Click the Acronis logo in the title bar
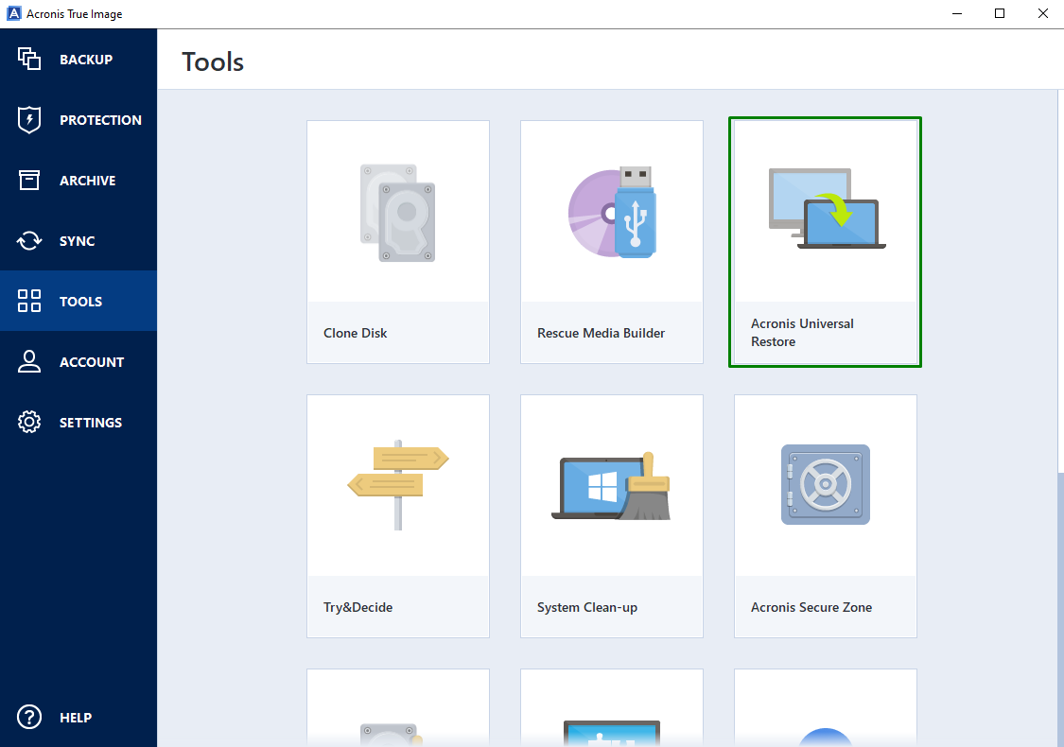 [x=13, y=13]
